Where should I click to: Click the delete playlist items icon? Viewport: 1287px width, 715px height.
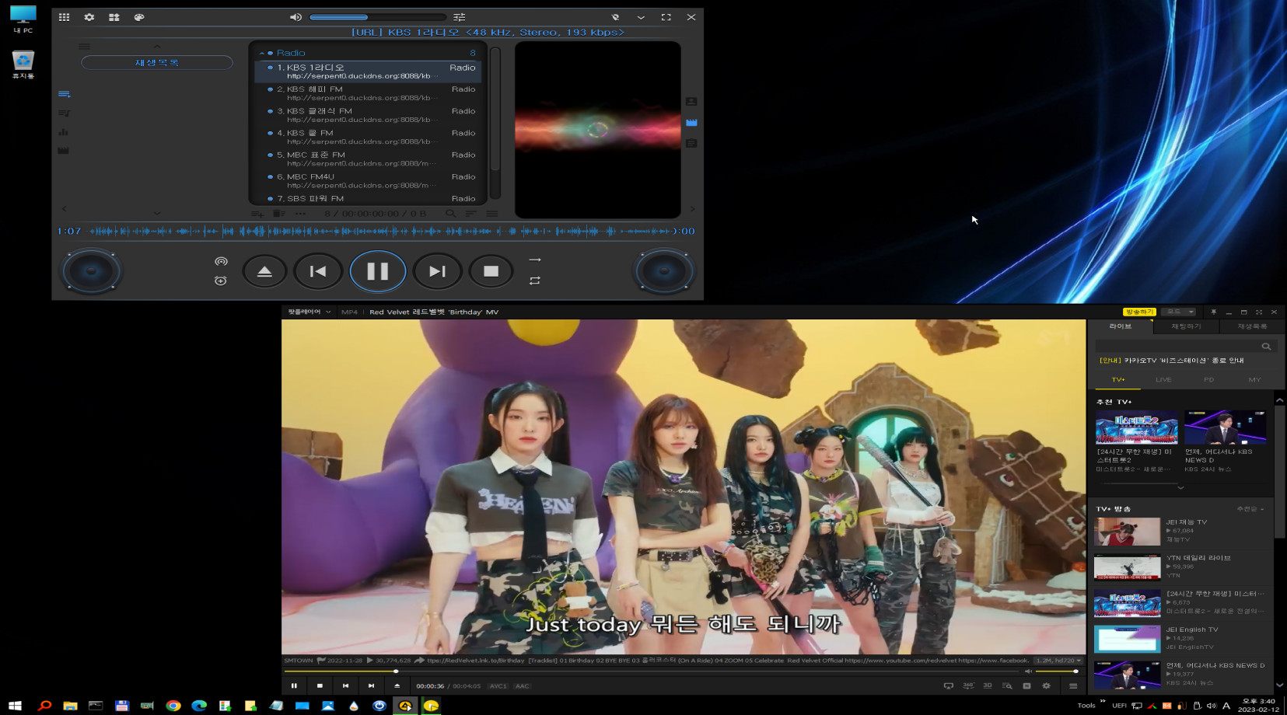278,214
